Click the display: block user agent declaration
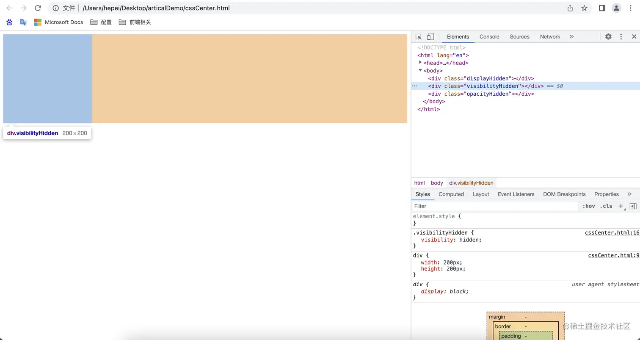Viewport: 640px width, 340px height. click(445, 291)
